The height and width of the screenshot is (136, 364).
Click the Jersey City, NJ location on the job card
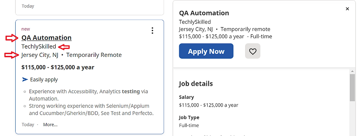40,55
